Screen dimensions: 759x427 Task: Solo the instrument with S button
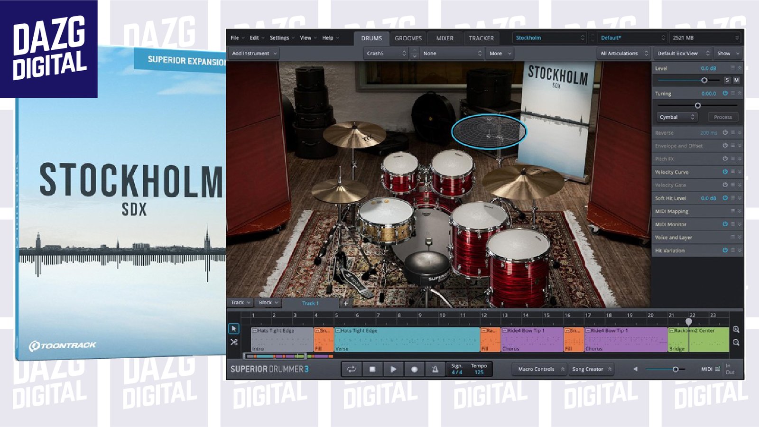[x=727, y=80]
